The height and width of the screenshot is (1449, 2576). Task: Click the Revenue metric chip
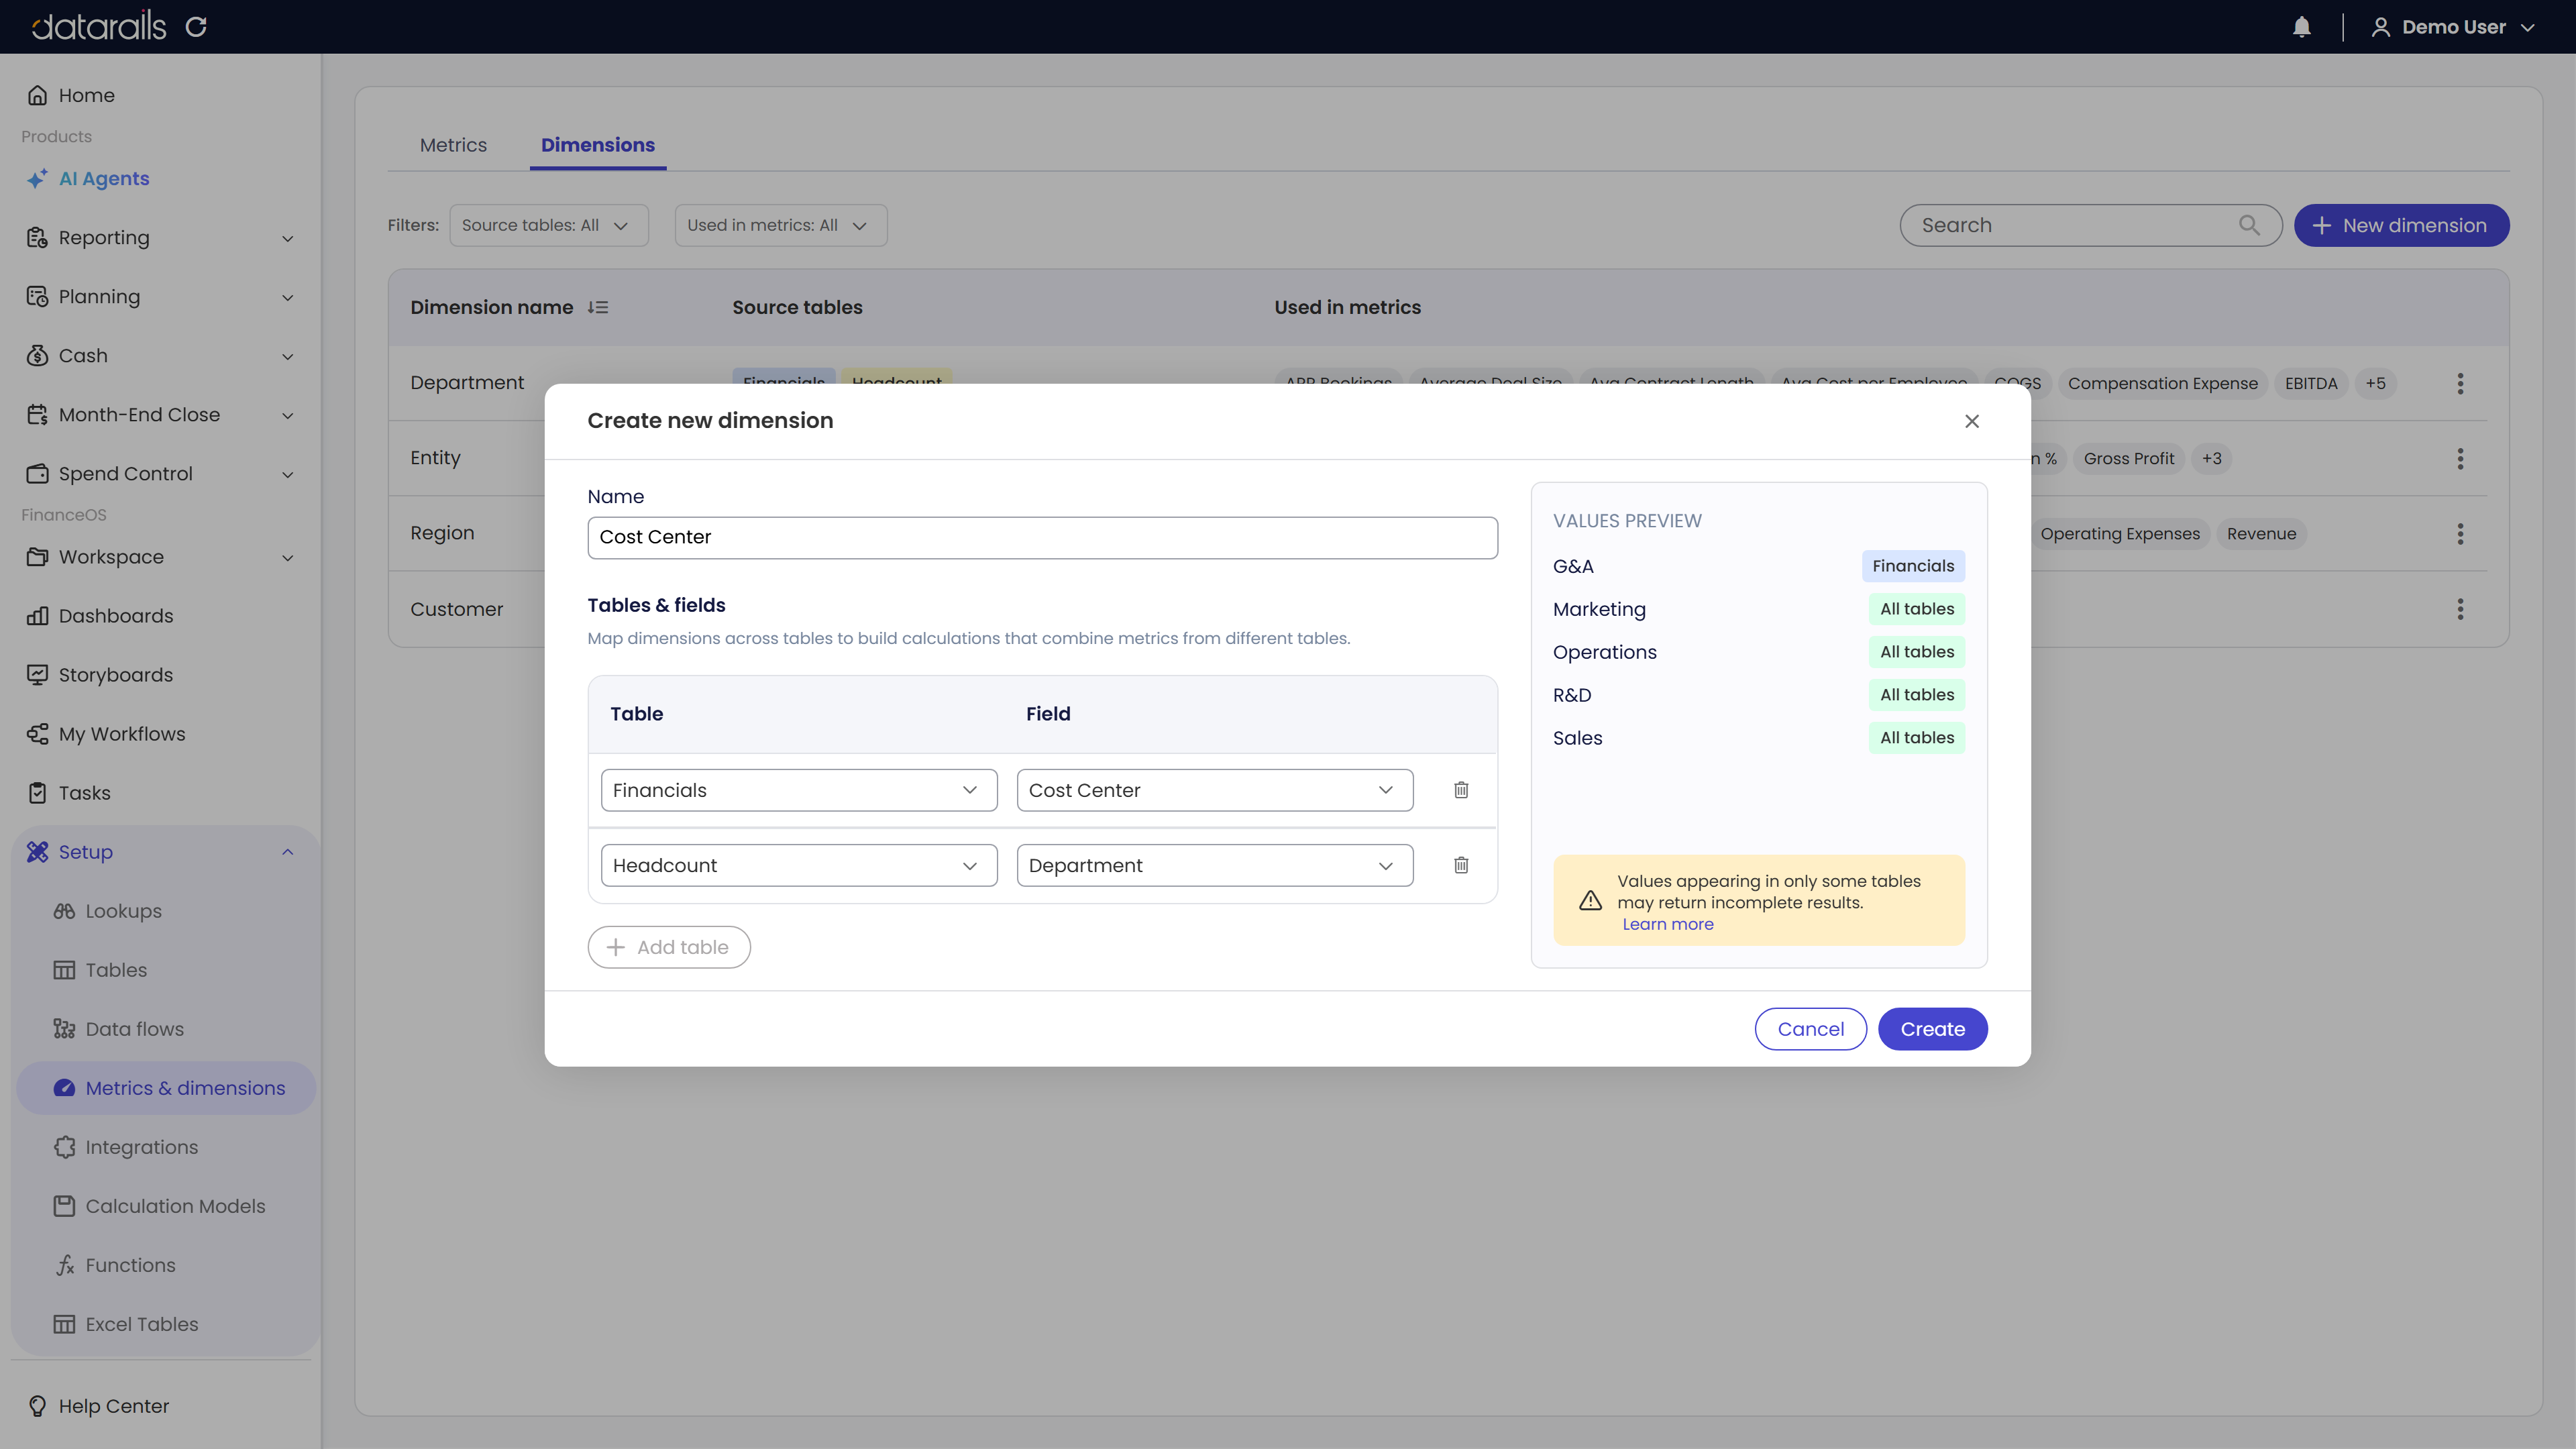[2262, 533]
